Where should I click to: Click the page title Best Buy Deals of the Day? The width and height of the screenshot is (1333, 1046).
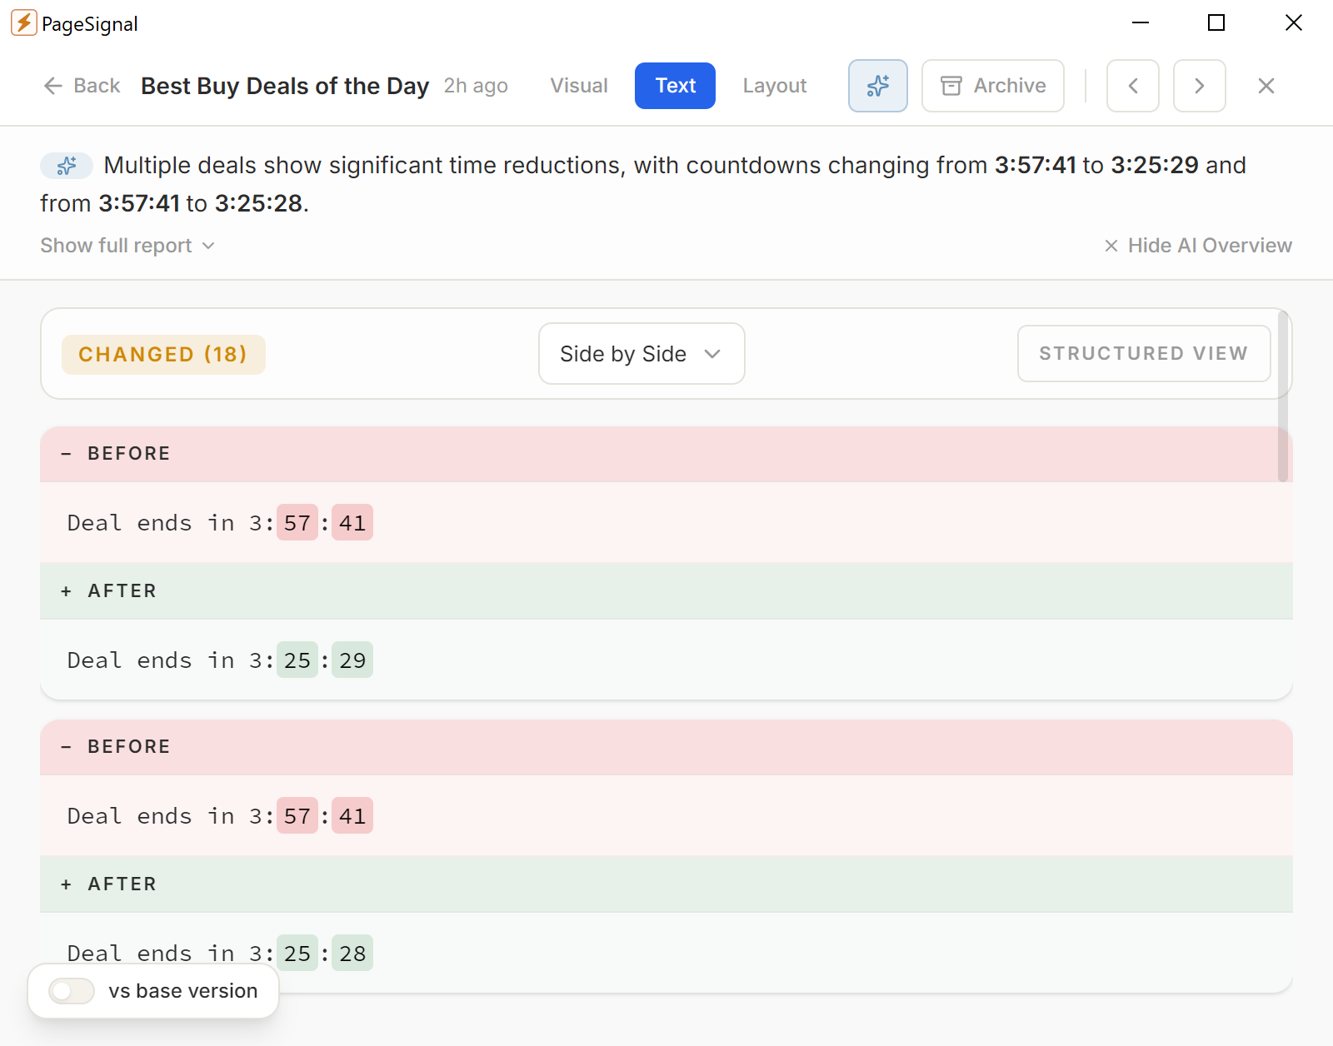(285, 86)
